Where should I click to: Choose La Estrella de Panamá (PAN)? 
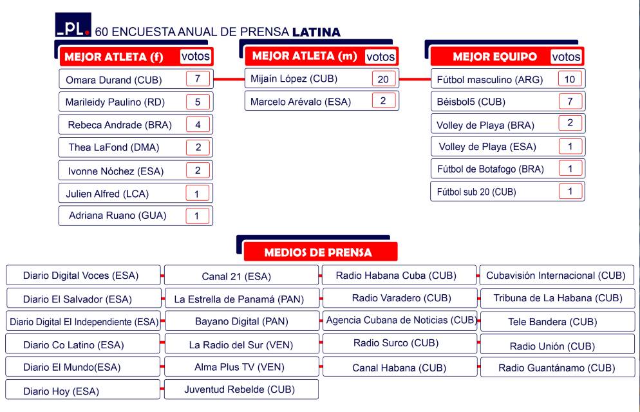pyautogui.click(x=239, y=299)
